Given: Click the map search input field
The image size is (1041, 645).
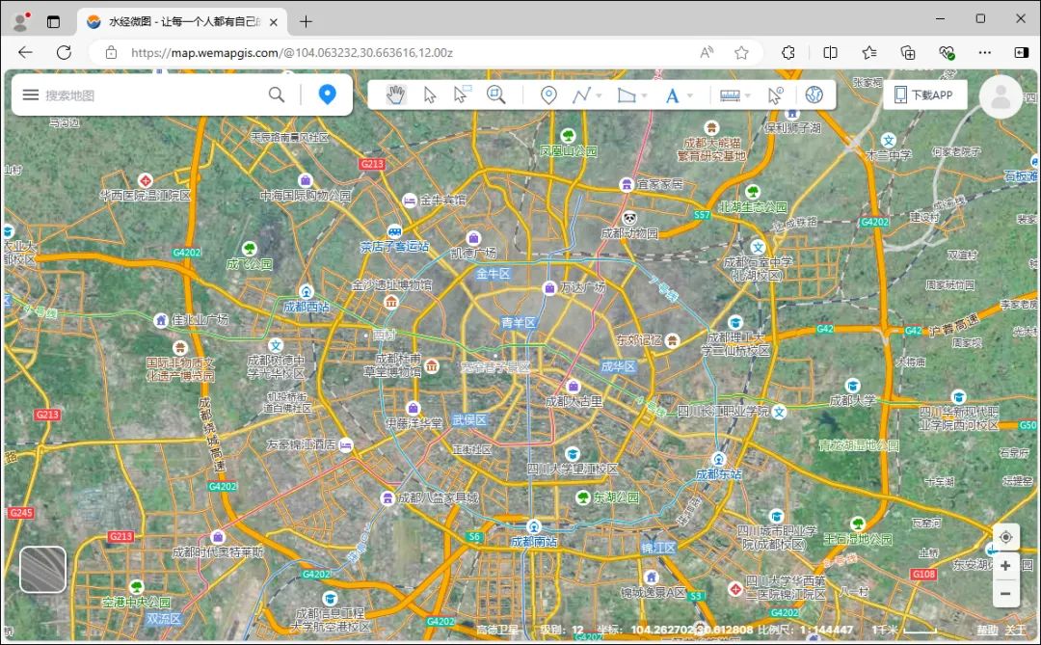Looking at the screenshot, I should 152,95.
